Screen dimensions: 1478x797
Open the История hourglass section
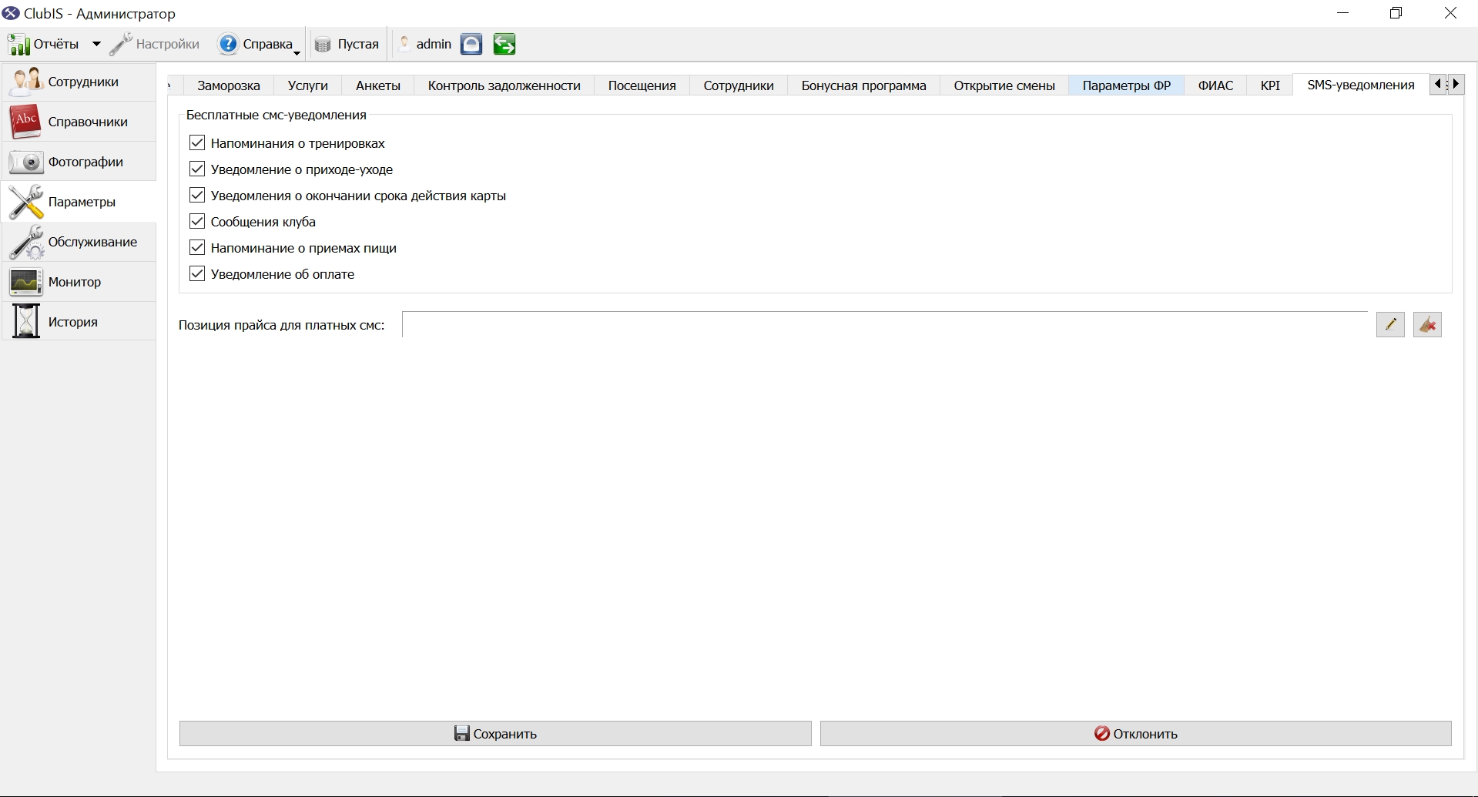coord(79,322)
